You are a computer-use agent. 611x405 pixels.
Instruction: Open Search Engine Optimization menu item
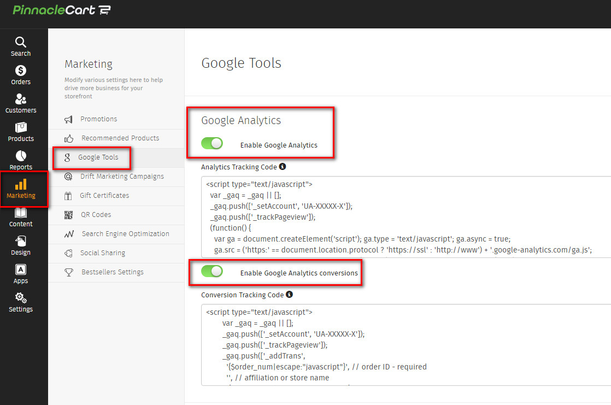click(116, 234)
